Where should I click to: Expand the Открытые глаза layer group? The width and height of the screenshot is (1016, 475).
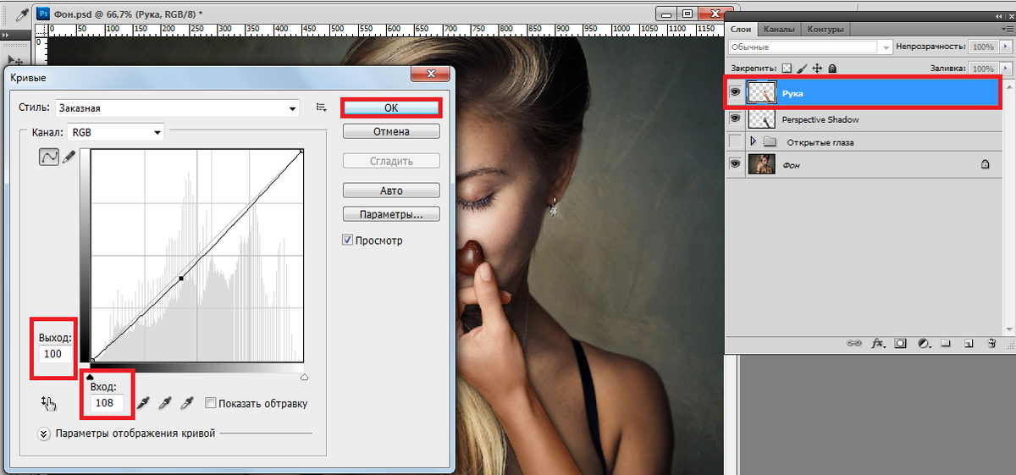(753, 142)
